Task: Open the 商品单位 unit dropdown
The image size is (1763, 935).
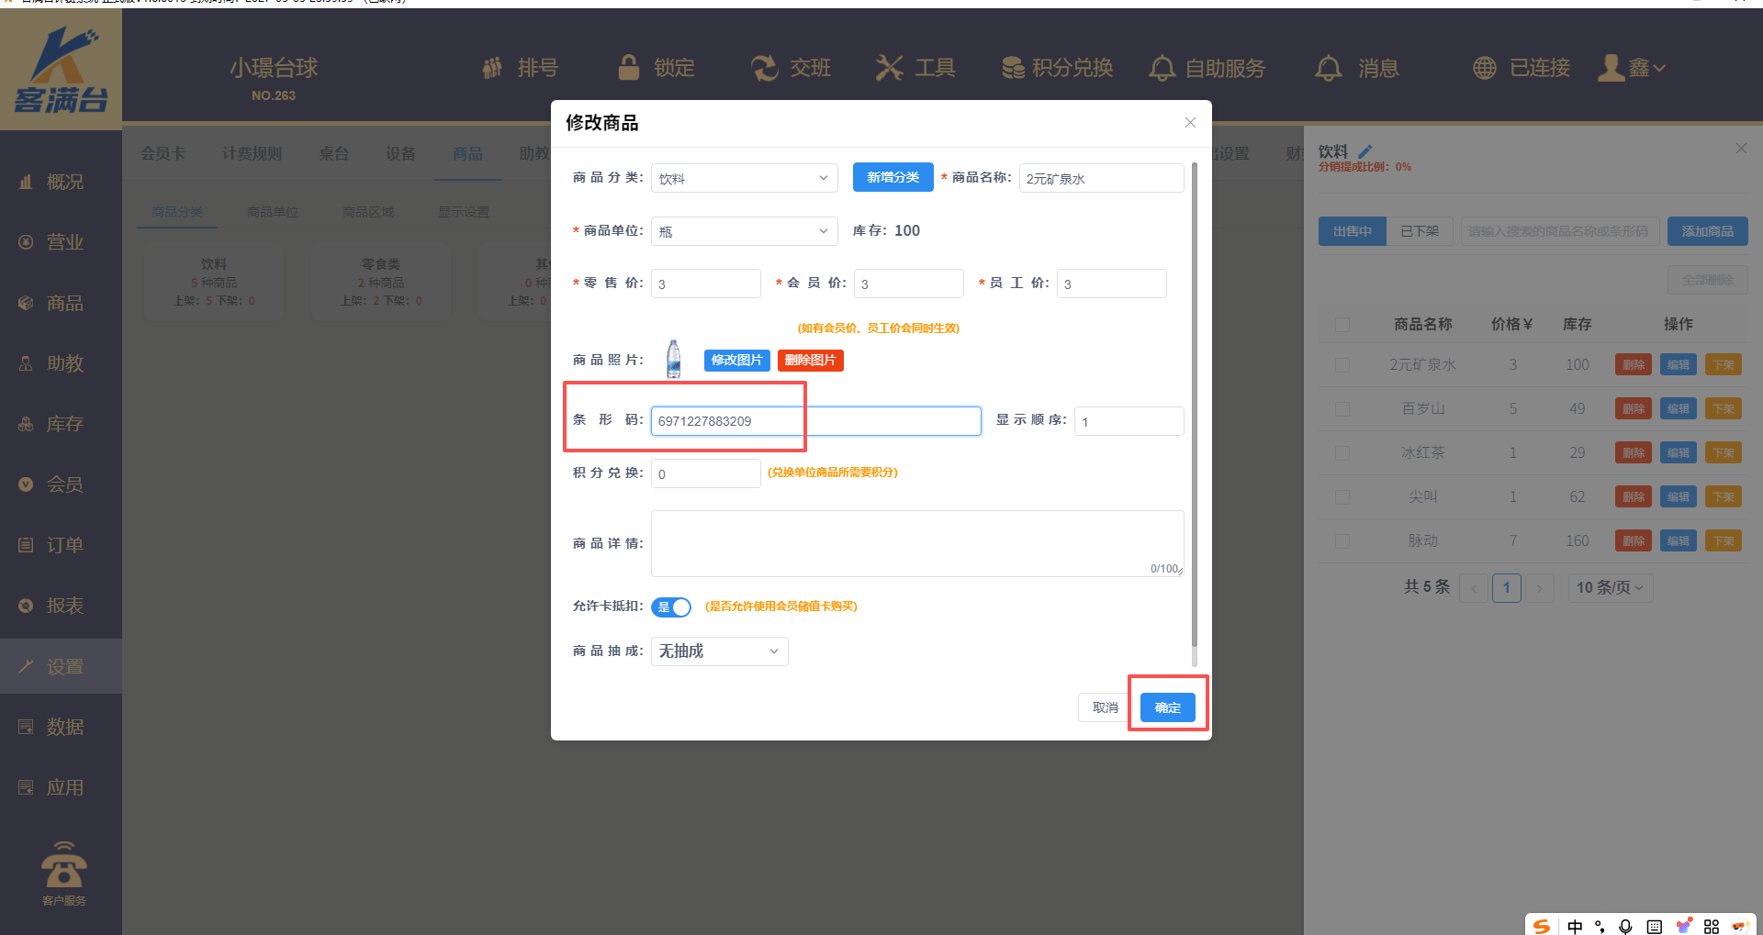Action: tap(744, 231)
